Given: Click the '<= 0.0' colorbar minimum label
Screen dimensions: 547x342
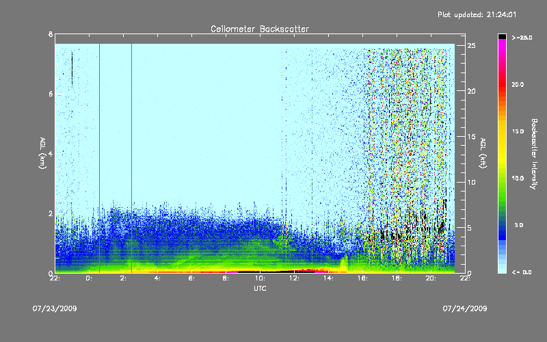Looking at the screenshot, I should click(522, 272).
